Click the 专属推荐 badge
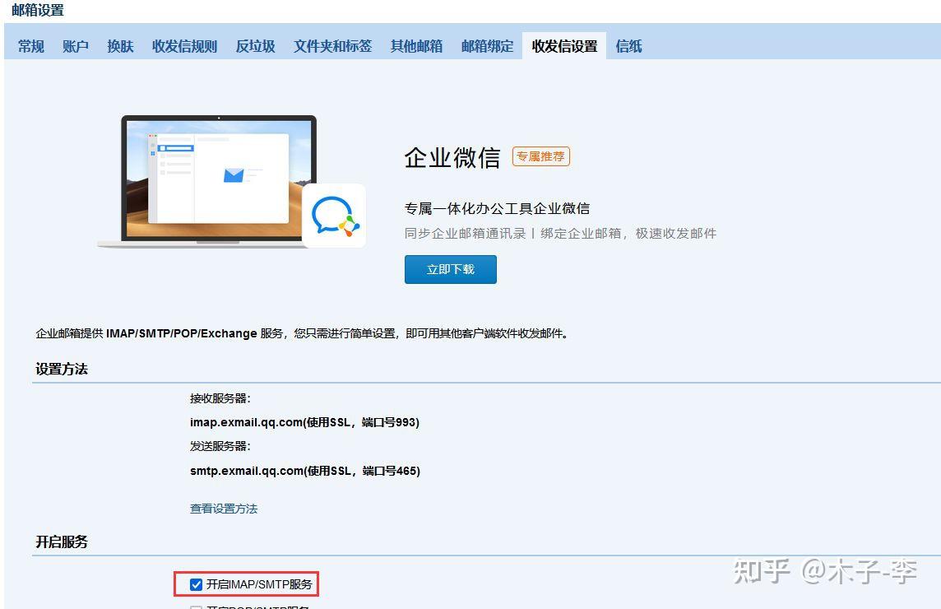941x609 pixels. click(x=540, y=156)
